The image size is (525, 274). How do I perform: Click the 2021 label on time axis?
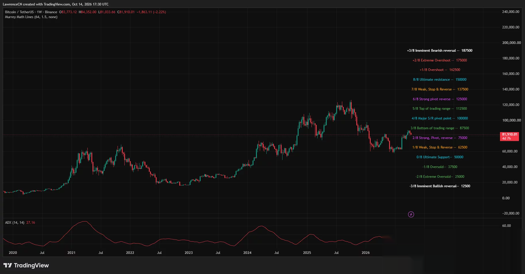[x=71, y=253]
